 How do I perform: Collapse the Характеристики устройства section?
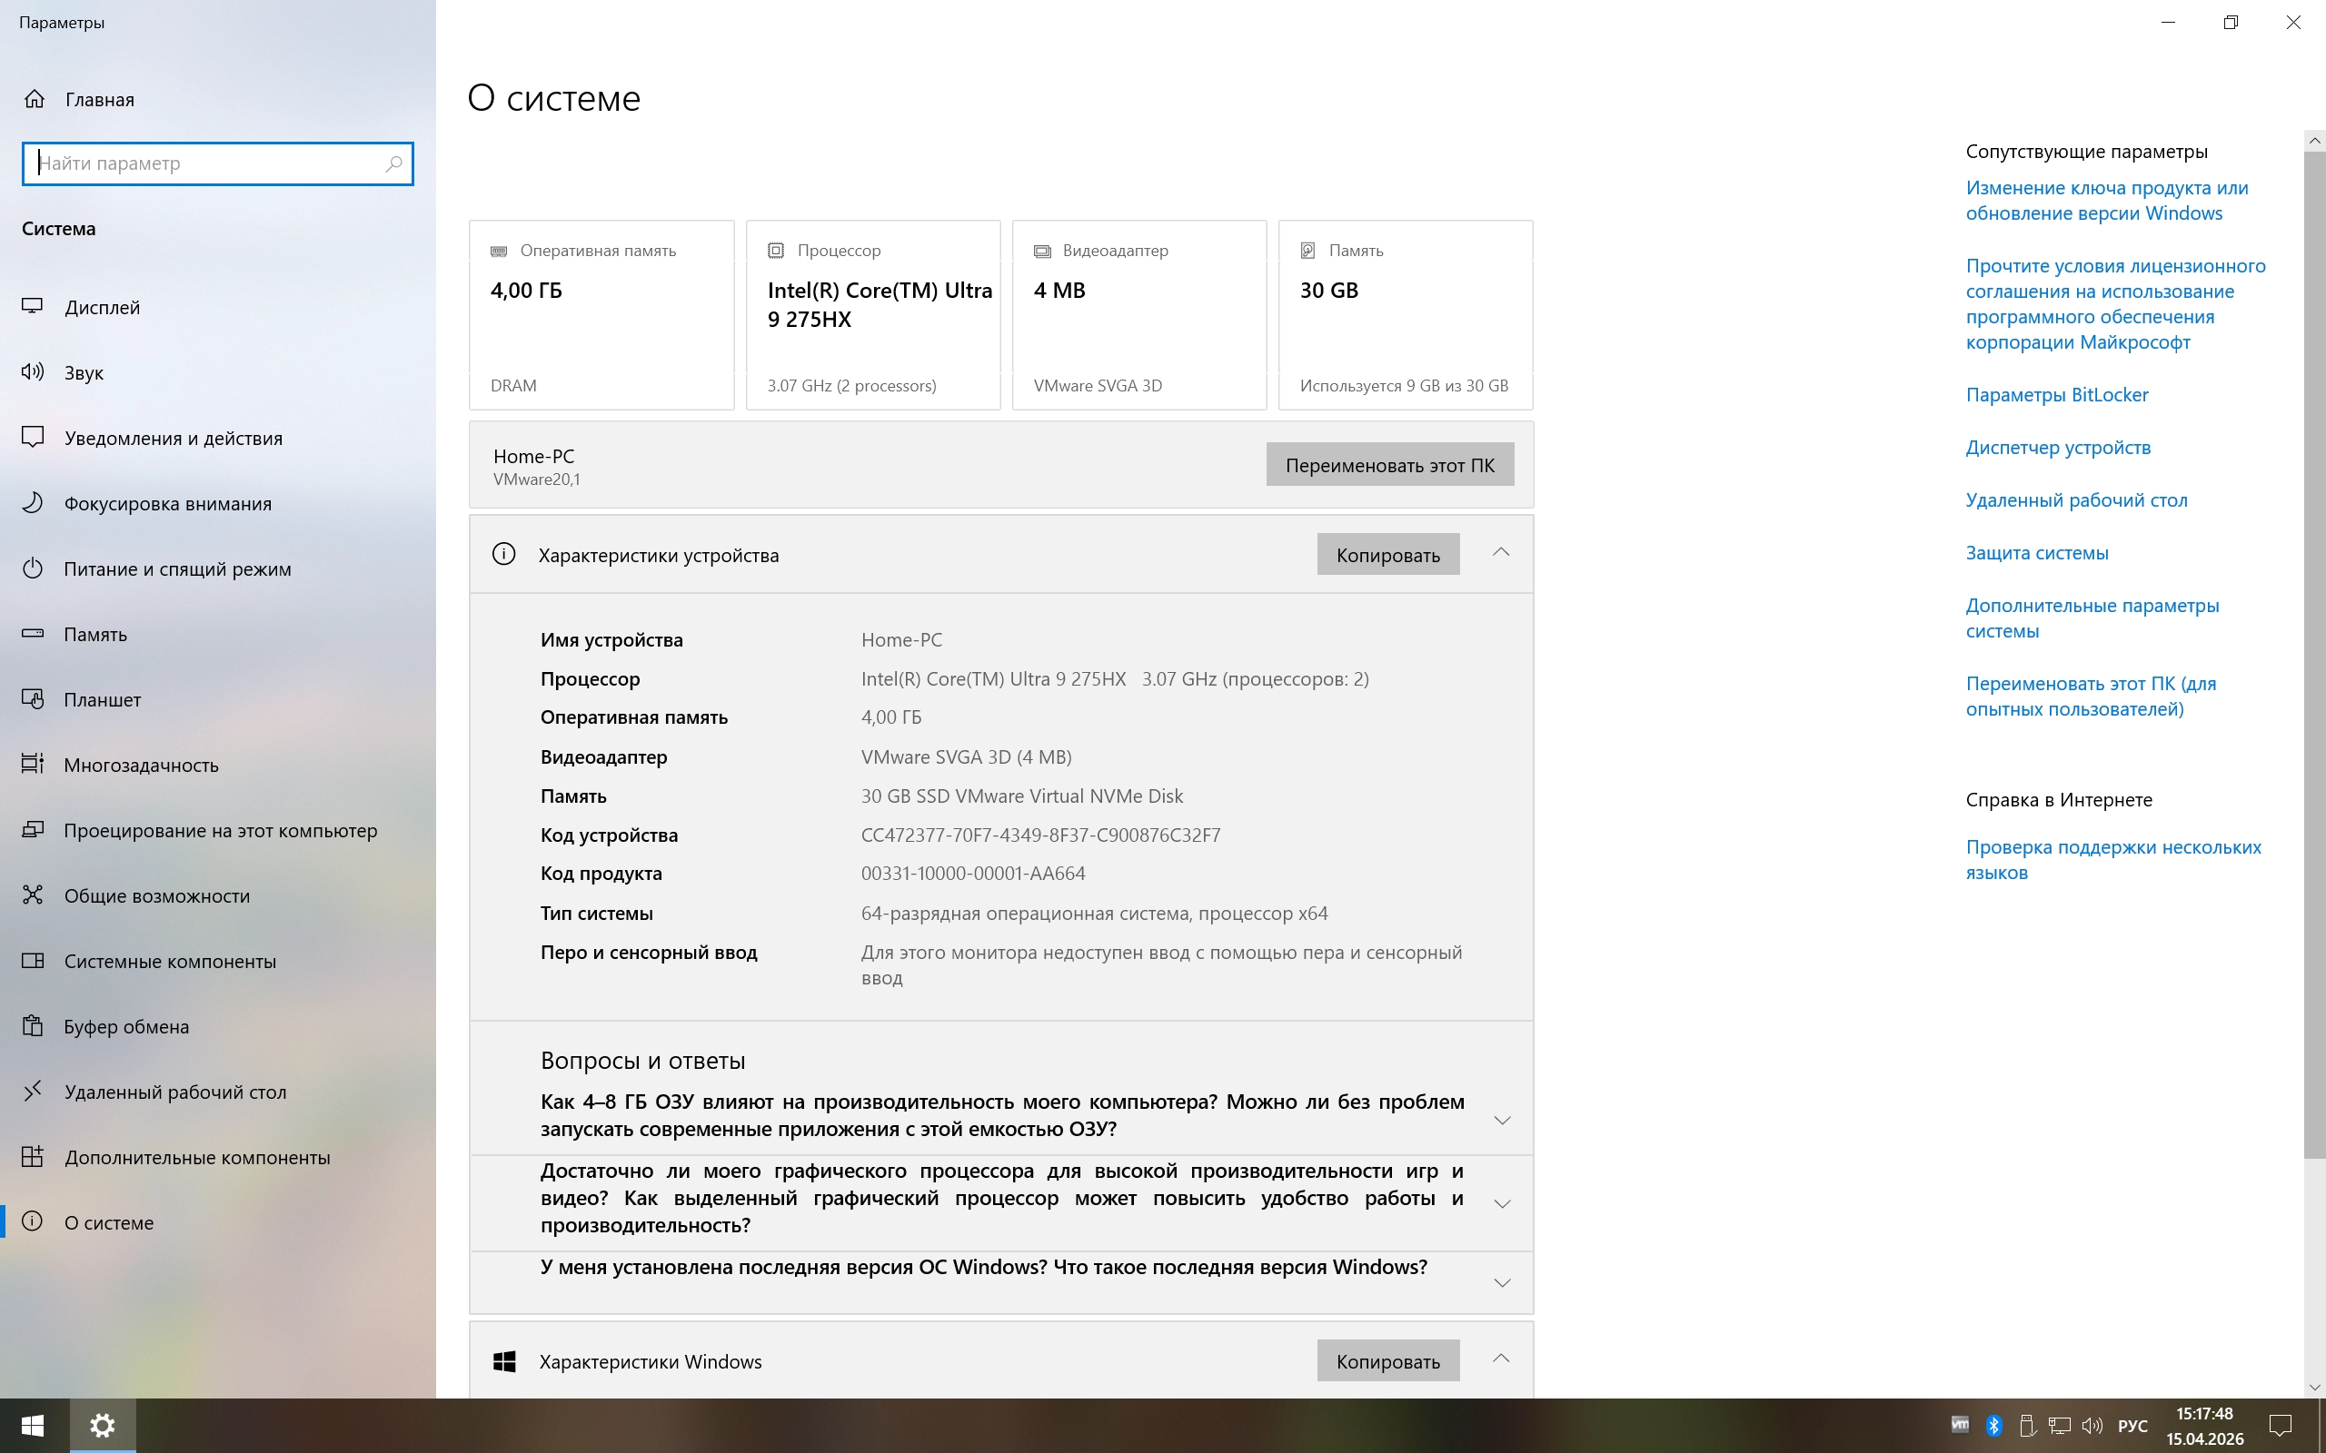pyautogui.click(x=1500, y=554)
